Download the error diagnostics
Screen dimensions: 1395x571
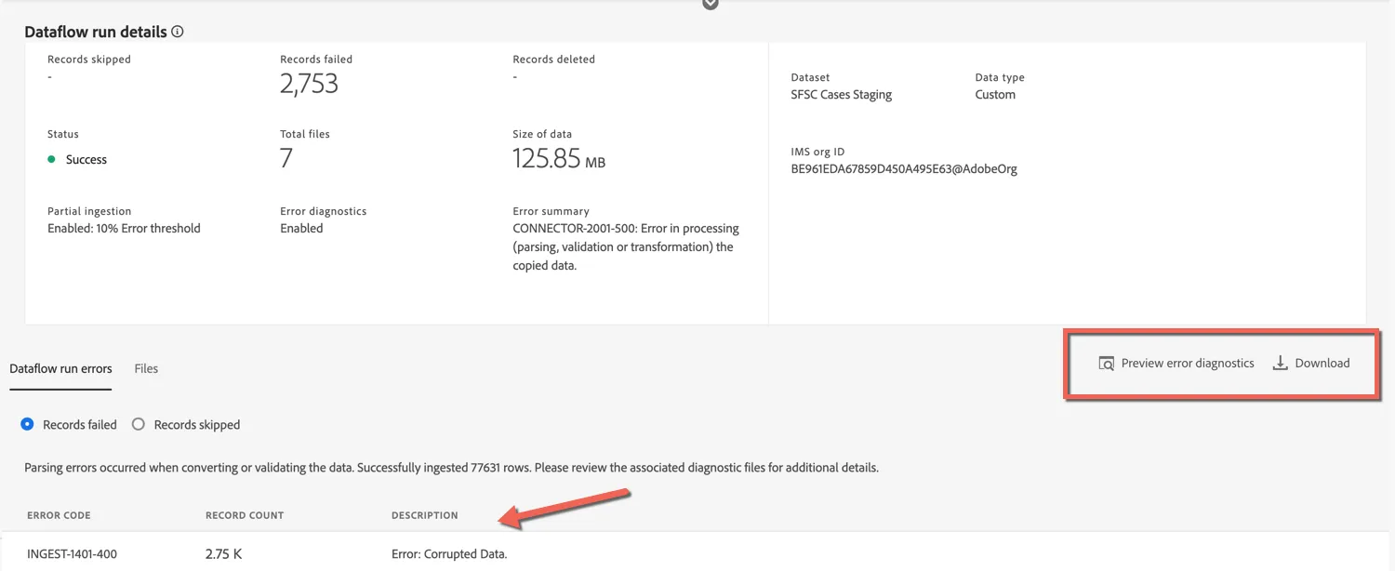(1311, 363)
